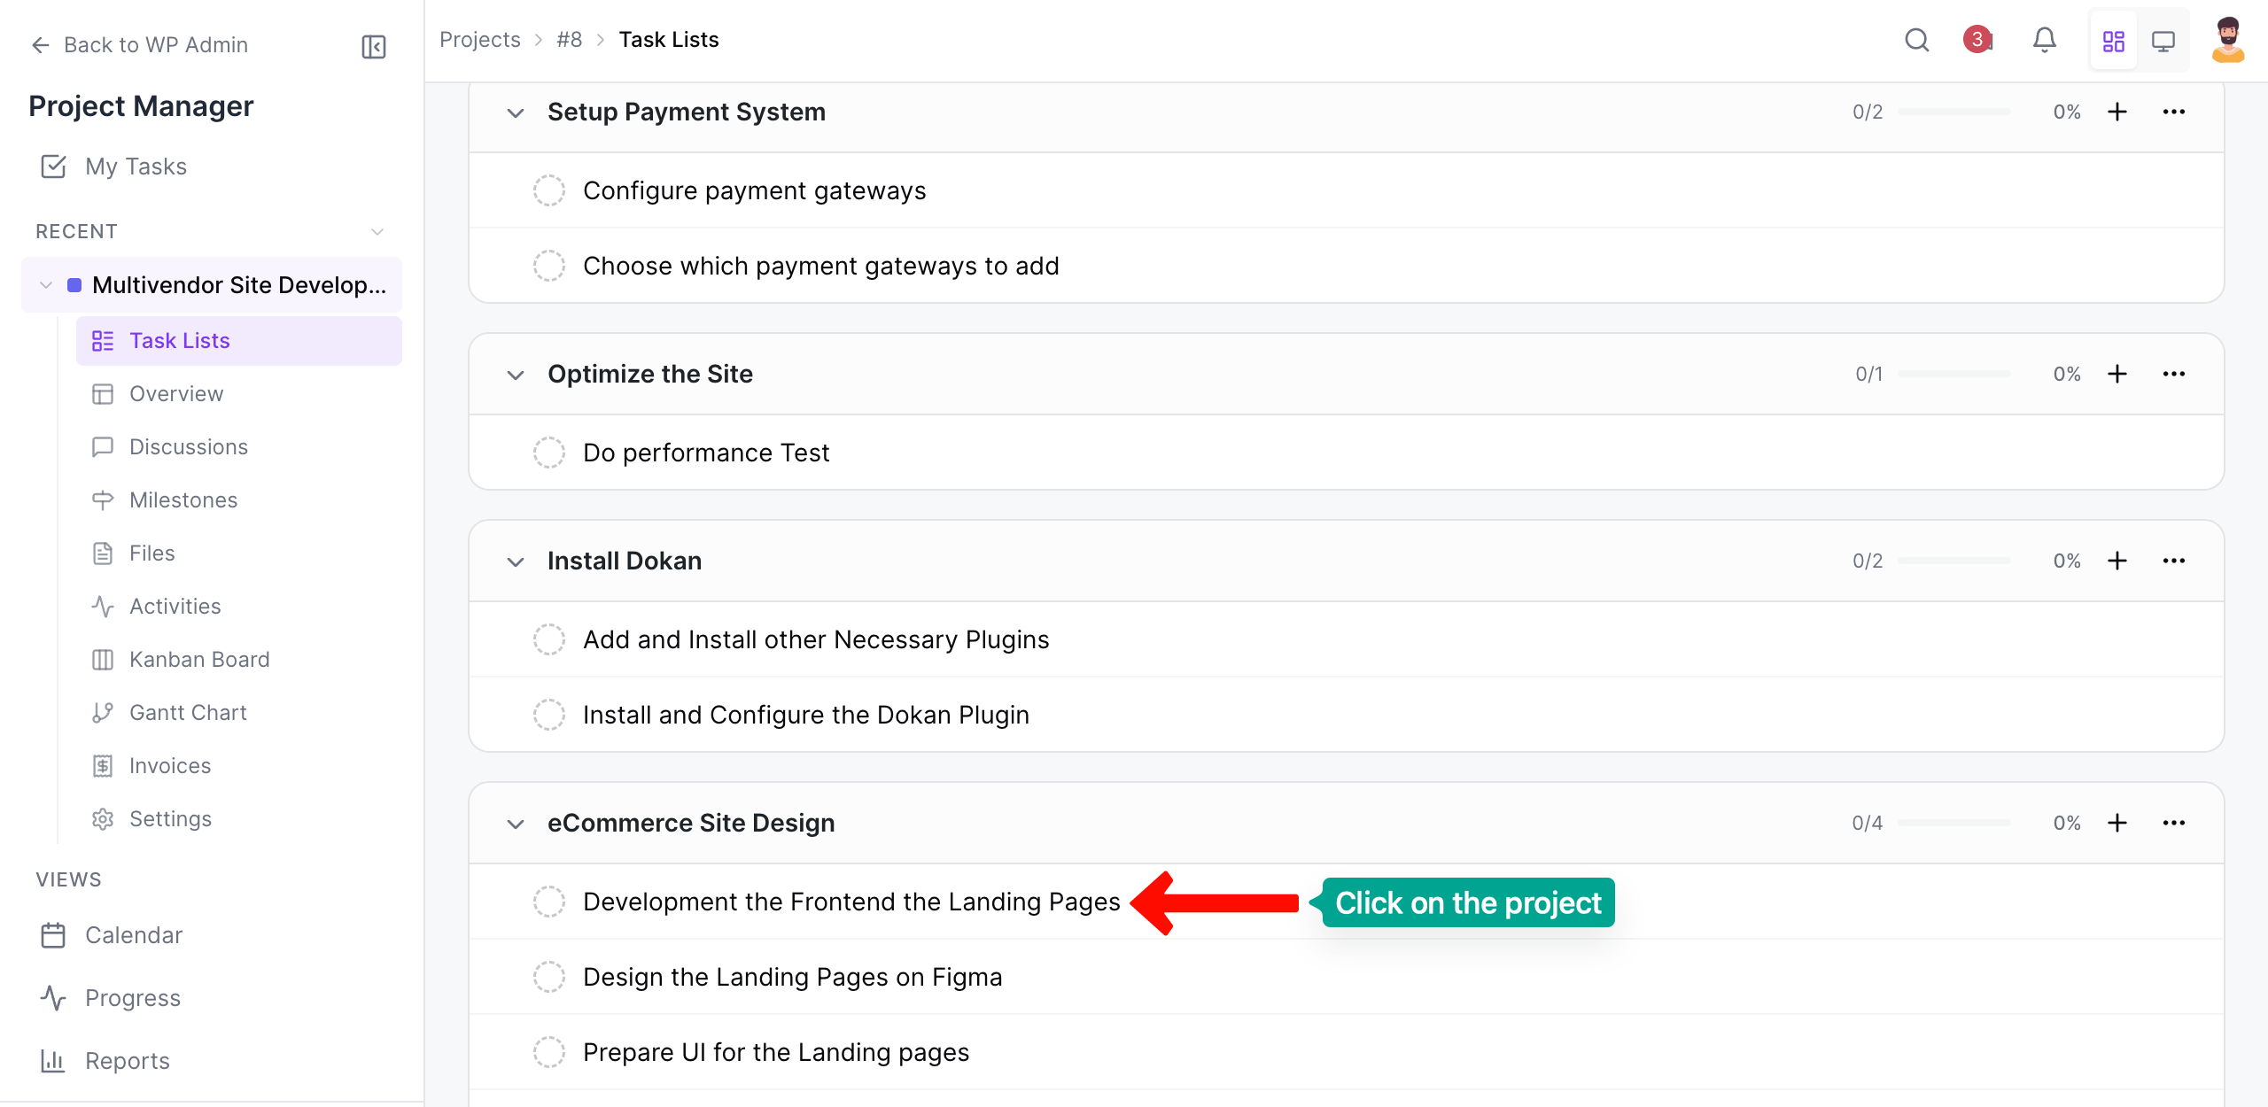
Task: Add task to Setup Payment System
Action: pos(2117,112)
